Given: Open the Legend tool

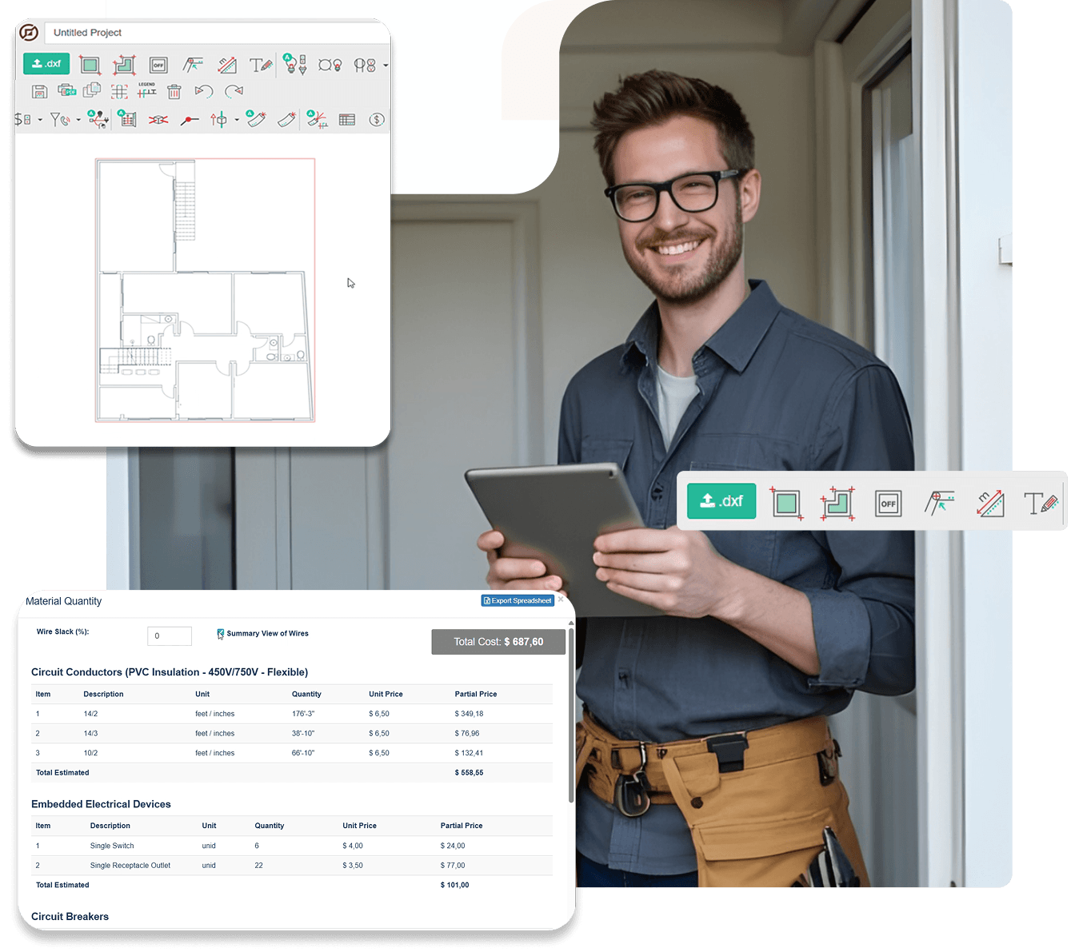Looking at the screenshot, I should 146,90.
